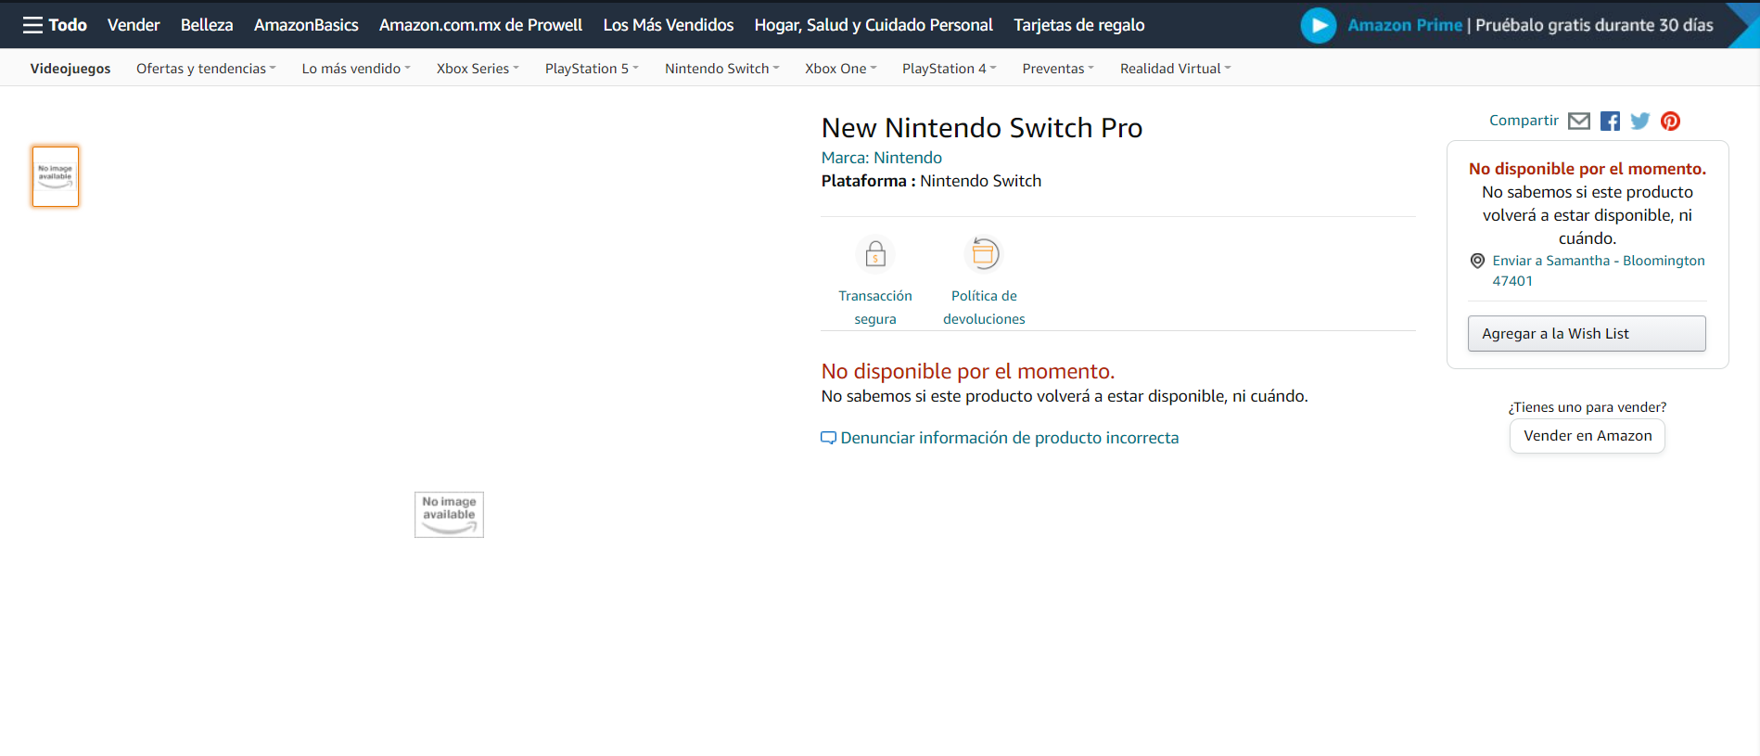The width and height of the screenshot is (1760, 756).
Task: Open Marca: Nintendo brand link
Action: click(882, 158)
